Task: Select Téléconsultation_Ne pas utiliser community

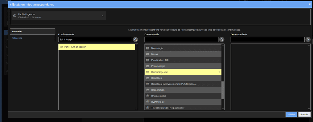Action: tap(183, 108)
